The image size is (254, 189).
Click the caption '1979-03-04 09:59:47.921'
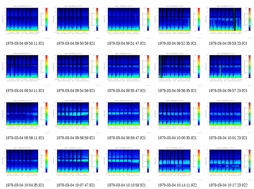click(x=126, y=138)
